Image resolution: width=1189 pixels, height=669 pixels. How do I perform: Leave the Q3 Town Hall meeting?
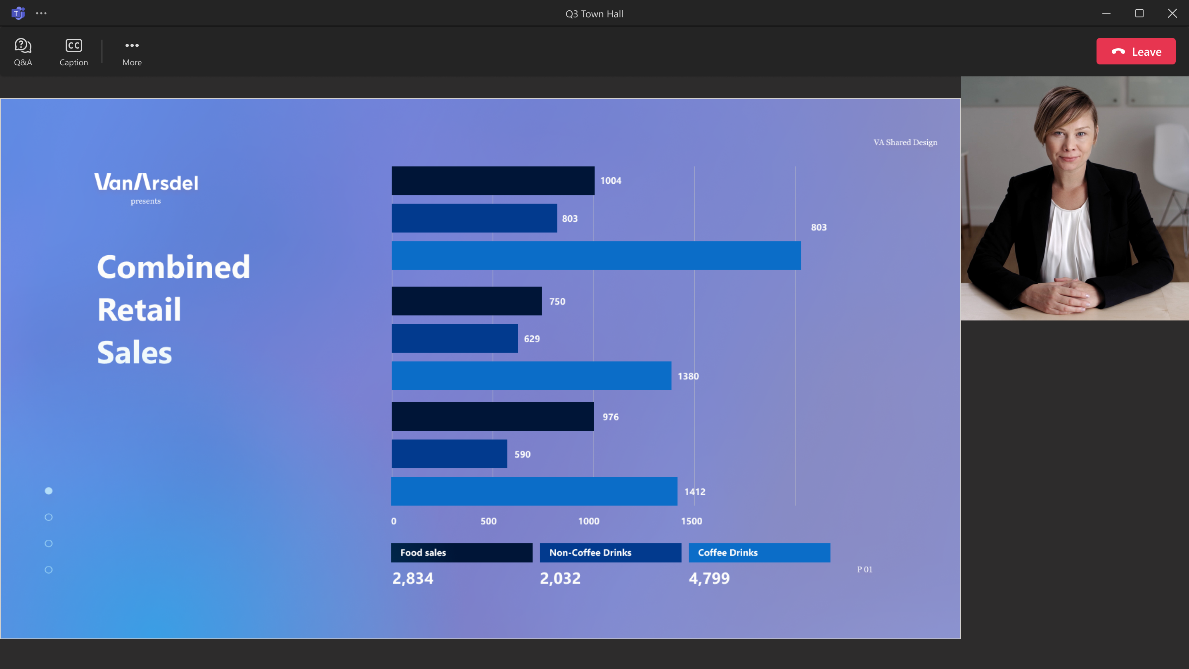(x=1135, y=51)
